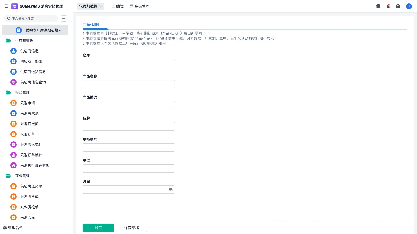
Task: Click the 采购询报价 orange icon
Action: pos(14,124)
